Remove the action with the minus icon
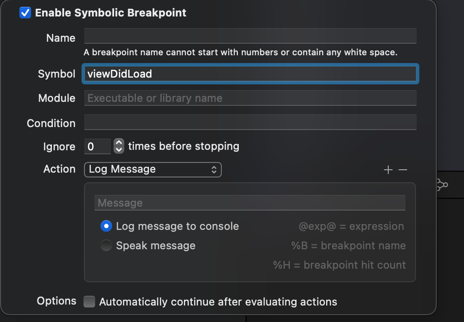The height and width of the screenshot is (322, 464). click(403, 170)
